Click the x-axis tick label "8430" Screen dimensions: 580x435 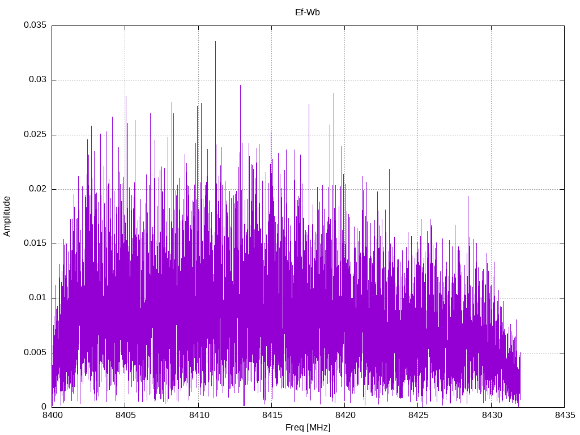[492, 415]
